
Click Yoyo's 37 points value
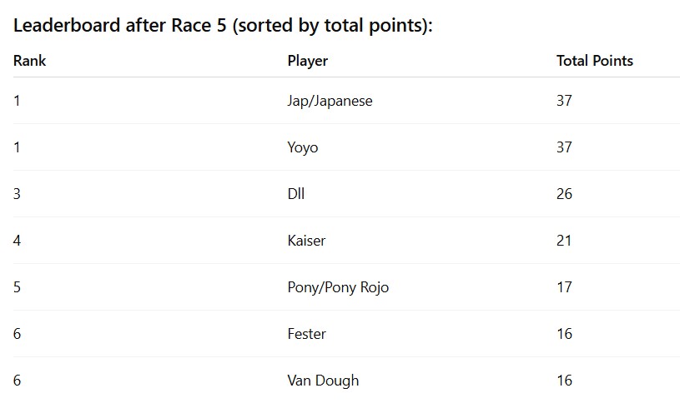pyautogui.click(x=564, y=147)
